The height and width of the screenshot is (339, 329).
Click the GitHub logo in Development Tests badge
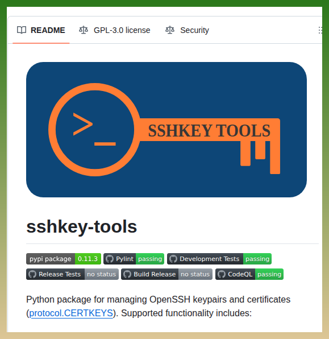[x=173, y=259]
